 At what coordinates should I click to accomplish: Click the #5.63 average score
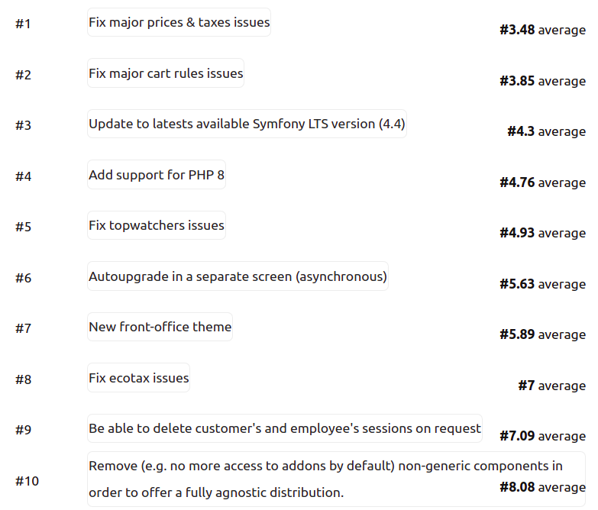coord(542,283)
